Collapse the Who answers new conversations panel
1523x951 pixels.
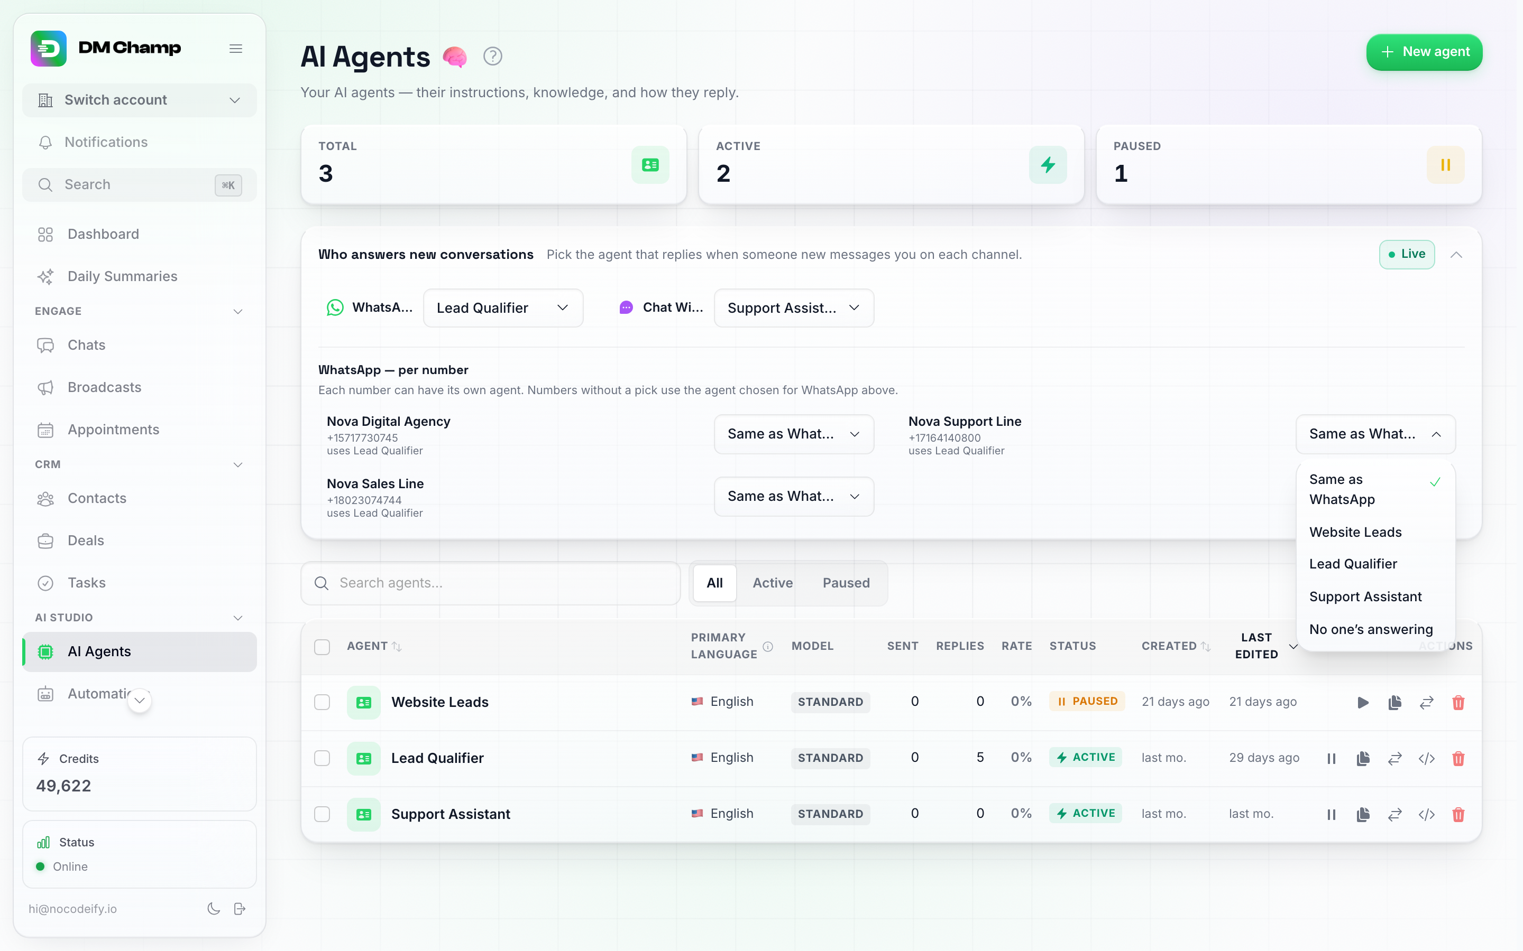1456,255
